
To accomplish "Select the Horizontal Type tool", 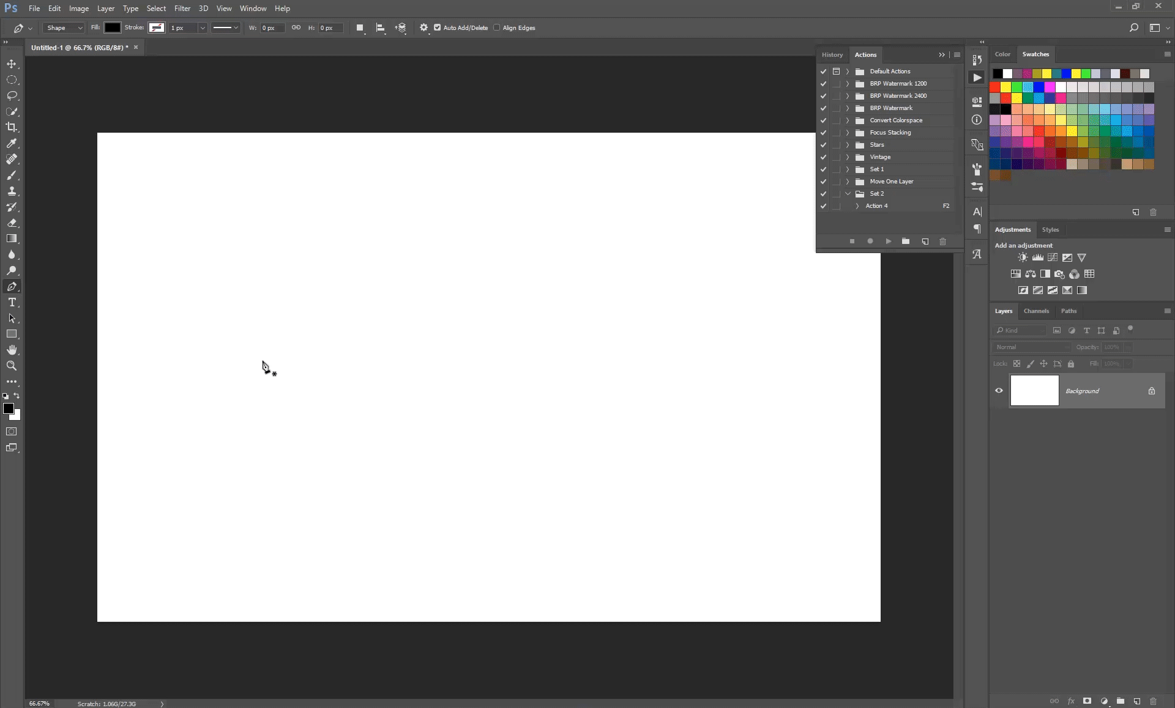I will point(12,303).
